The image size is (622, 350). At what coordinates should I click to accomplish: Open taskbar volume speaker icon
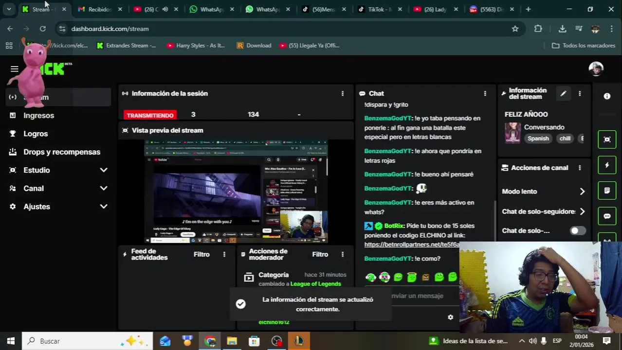point(532,341)
